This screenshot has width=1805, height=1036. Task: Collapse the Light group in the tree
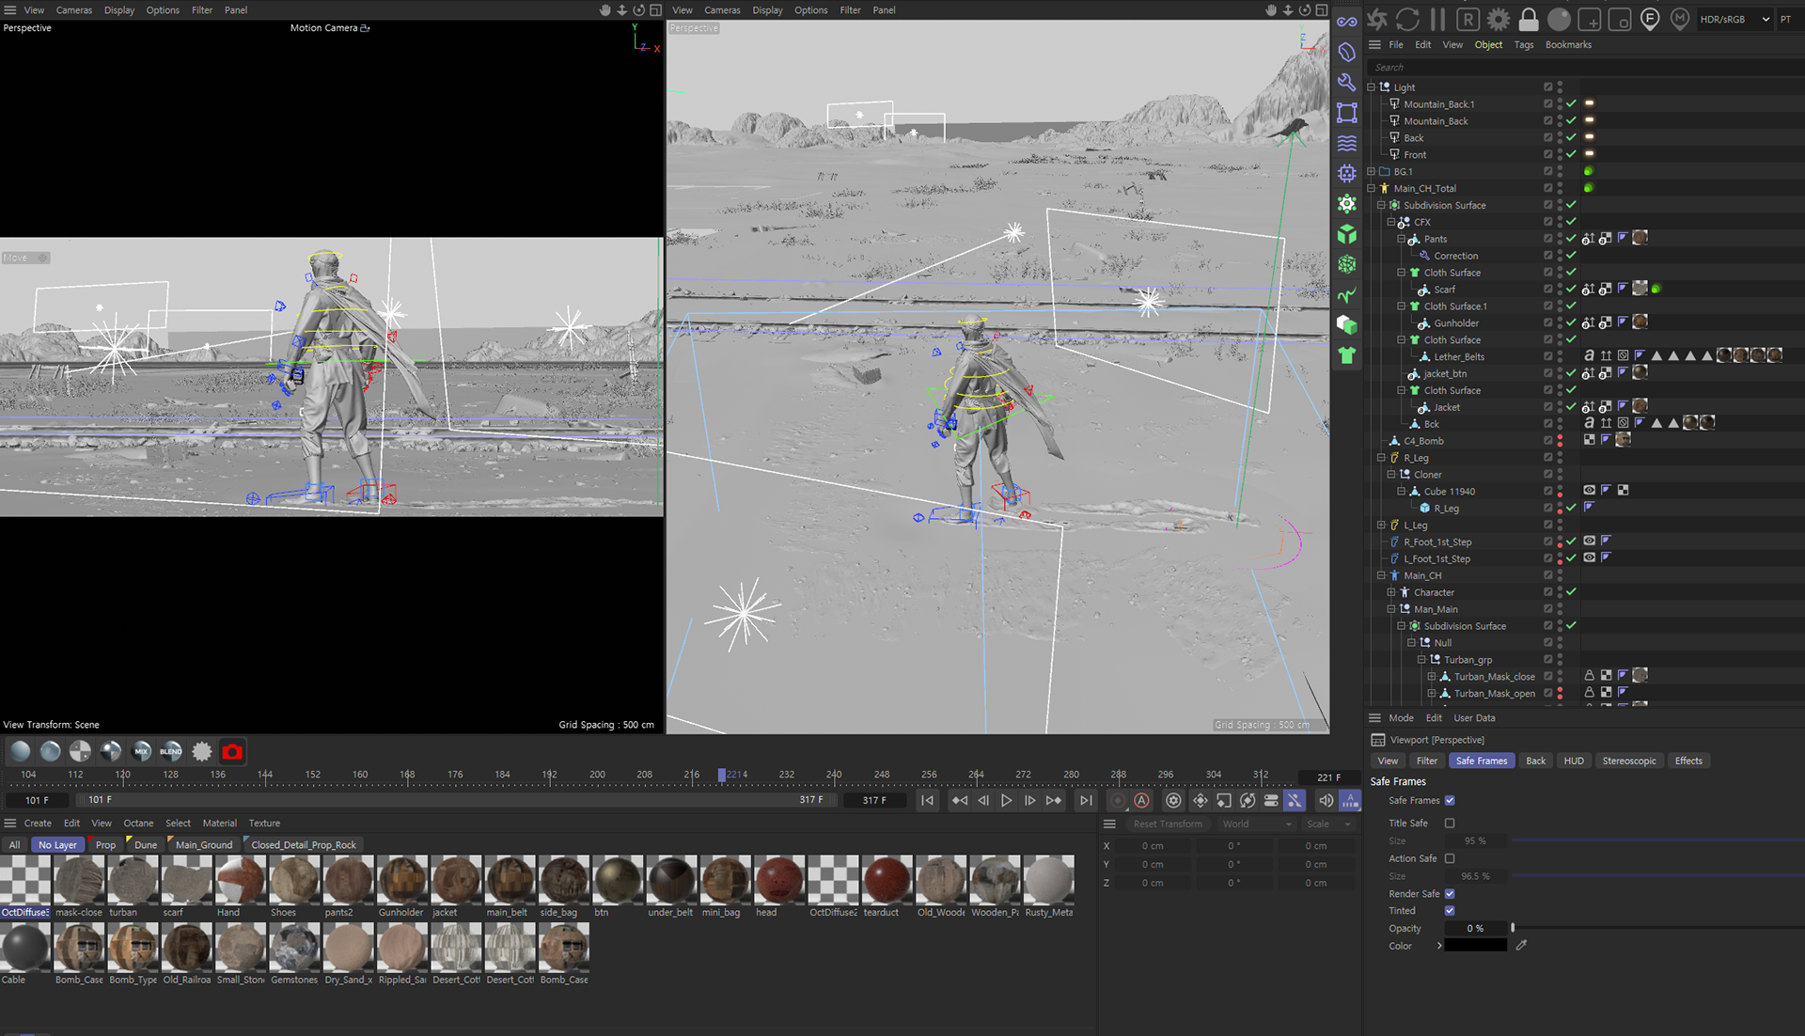click(1371, 87)
